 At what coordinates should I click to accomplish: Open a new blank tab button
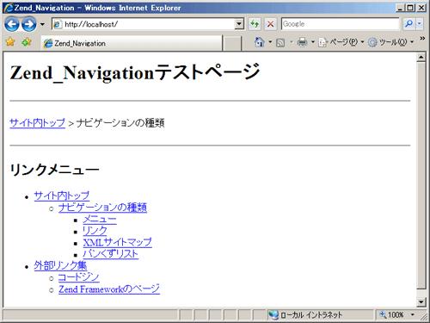tap(232, 43)
